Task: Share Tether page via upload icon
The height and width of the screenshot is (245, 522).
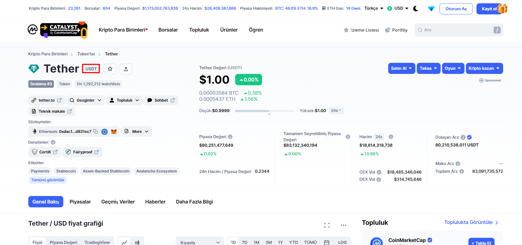Action: [x=126, y=69]
